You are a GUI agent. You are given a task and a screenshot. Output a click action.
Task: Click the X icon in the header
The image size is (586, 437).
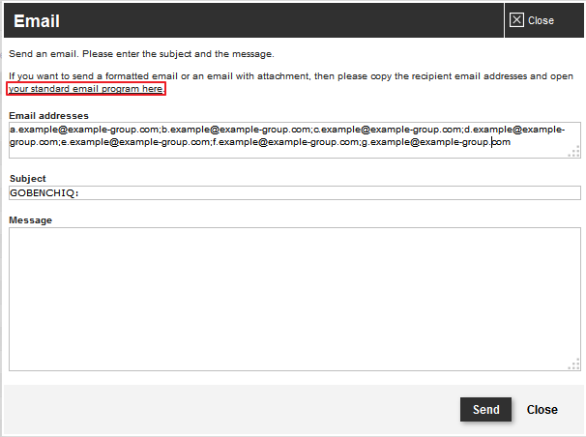click(516, 19)
